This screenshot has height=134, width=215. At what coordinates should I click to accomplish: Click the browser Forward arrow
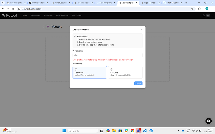(x=8, y=9)
